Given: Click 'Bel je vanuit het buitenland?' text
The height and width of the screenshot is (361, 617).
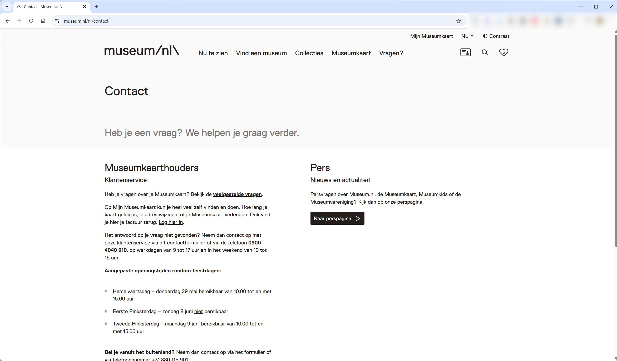Looking at the screenshot, I should point(139,352).
